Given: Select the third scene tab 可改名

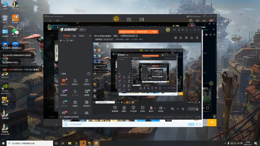Looking at the screenshot, I should [82, 36].
